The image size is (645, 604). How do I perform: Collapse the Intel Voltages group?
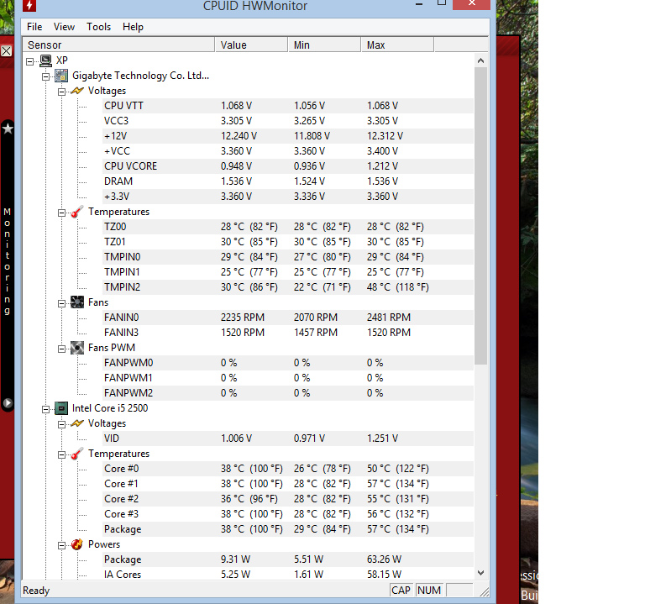click(x=61, y=424)
